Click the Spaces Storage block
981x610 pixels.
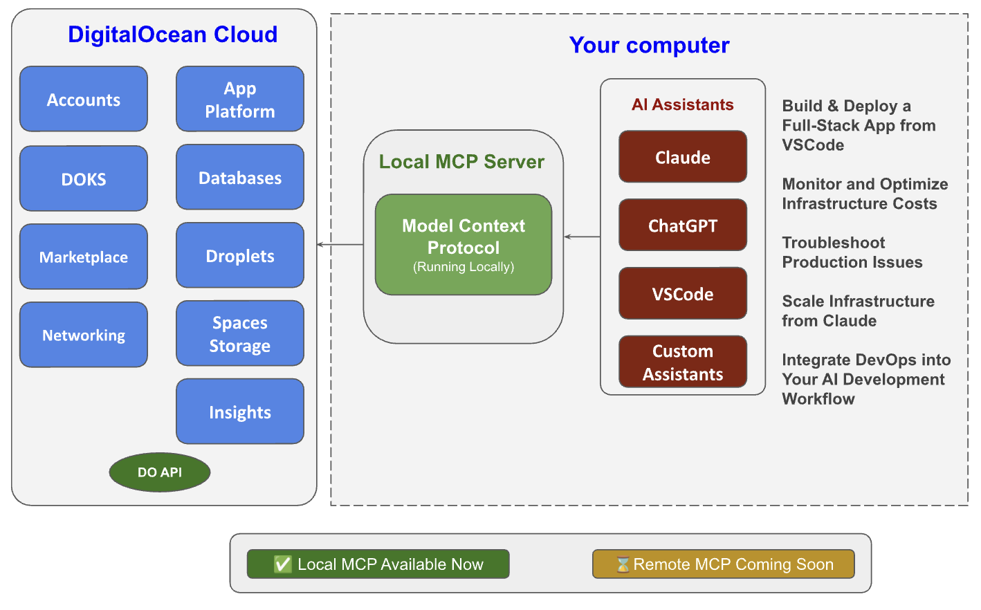239,334
